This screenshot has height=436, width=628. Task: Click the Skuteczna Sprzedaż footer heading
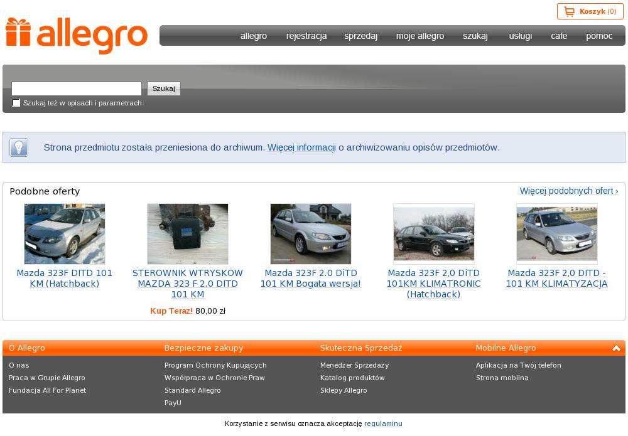tap(361, 348)
